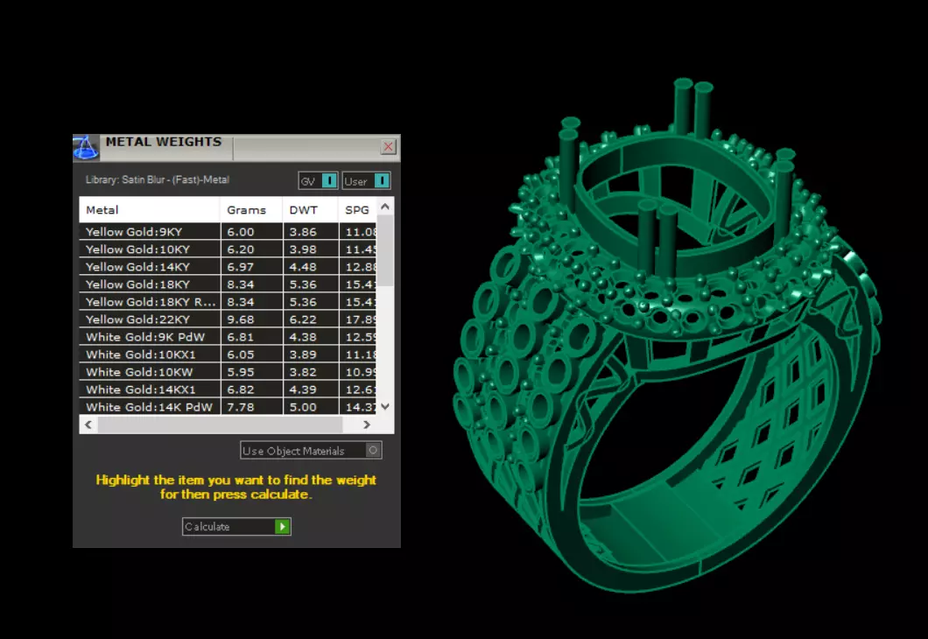
Task: Click the green 3D ring model
Action: pyautogui.click(x=667, y=337)
